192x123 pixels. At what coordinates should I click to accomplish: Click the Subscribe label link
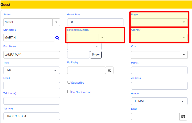[78, 83]
